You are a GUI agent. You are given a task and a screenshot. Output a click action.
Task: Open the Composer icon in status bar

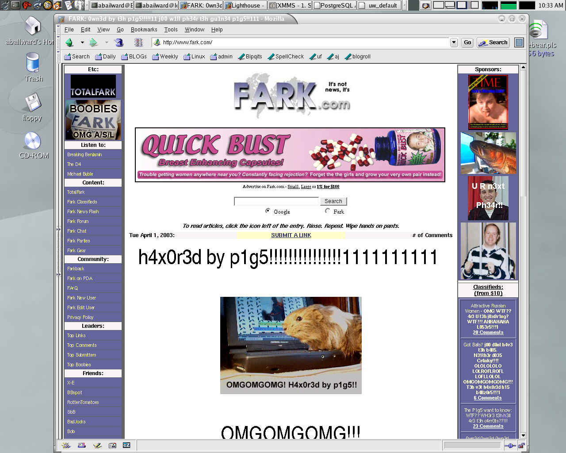click(x=97, y=445)
